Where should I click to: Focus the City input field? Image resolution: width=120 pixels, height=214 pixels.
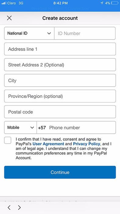click(60, 80)
